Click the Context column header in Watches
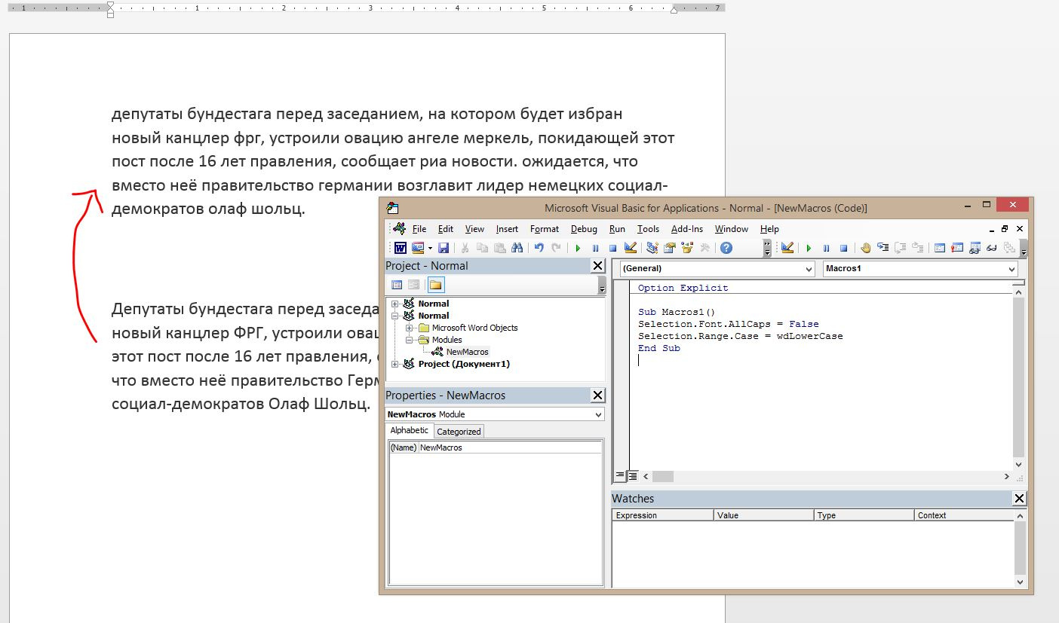This screenshot has width=1059, height=623. coord(965,515)
